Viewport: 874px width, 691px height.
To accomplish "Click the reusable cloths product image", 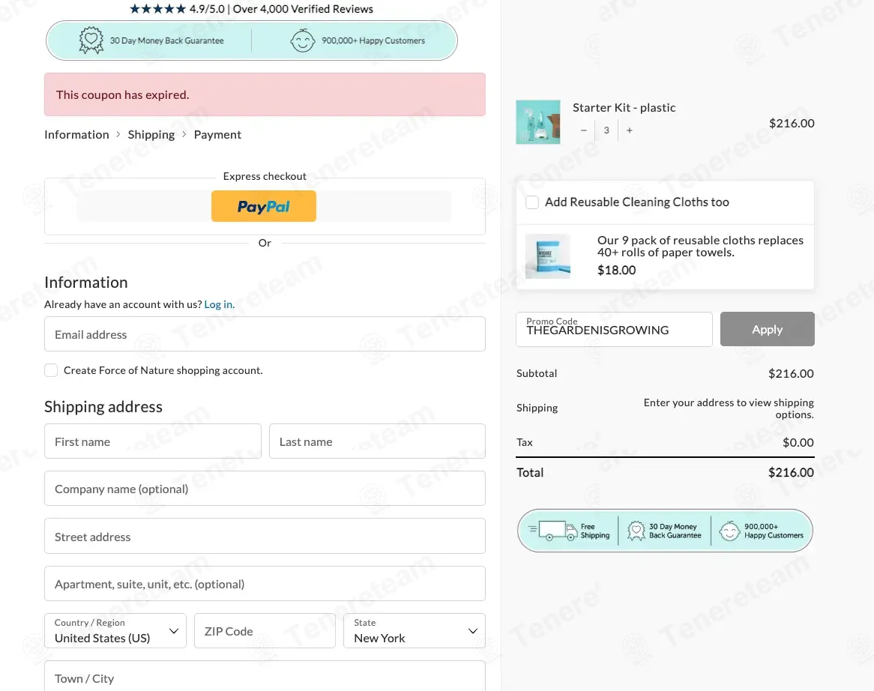I will coord(548,256).
